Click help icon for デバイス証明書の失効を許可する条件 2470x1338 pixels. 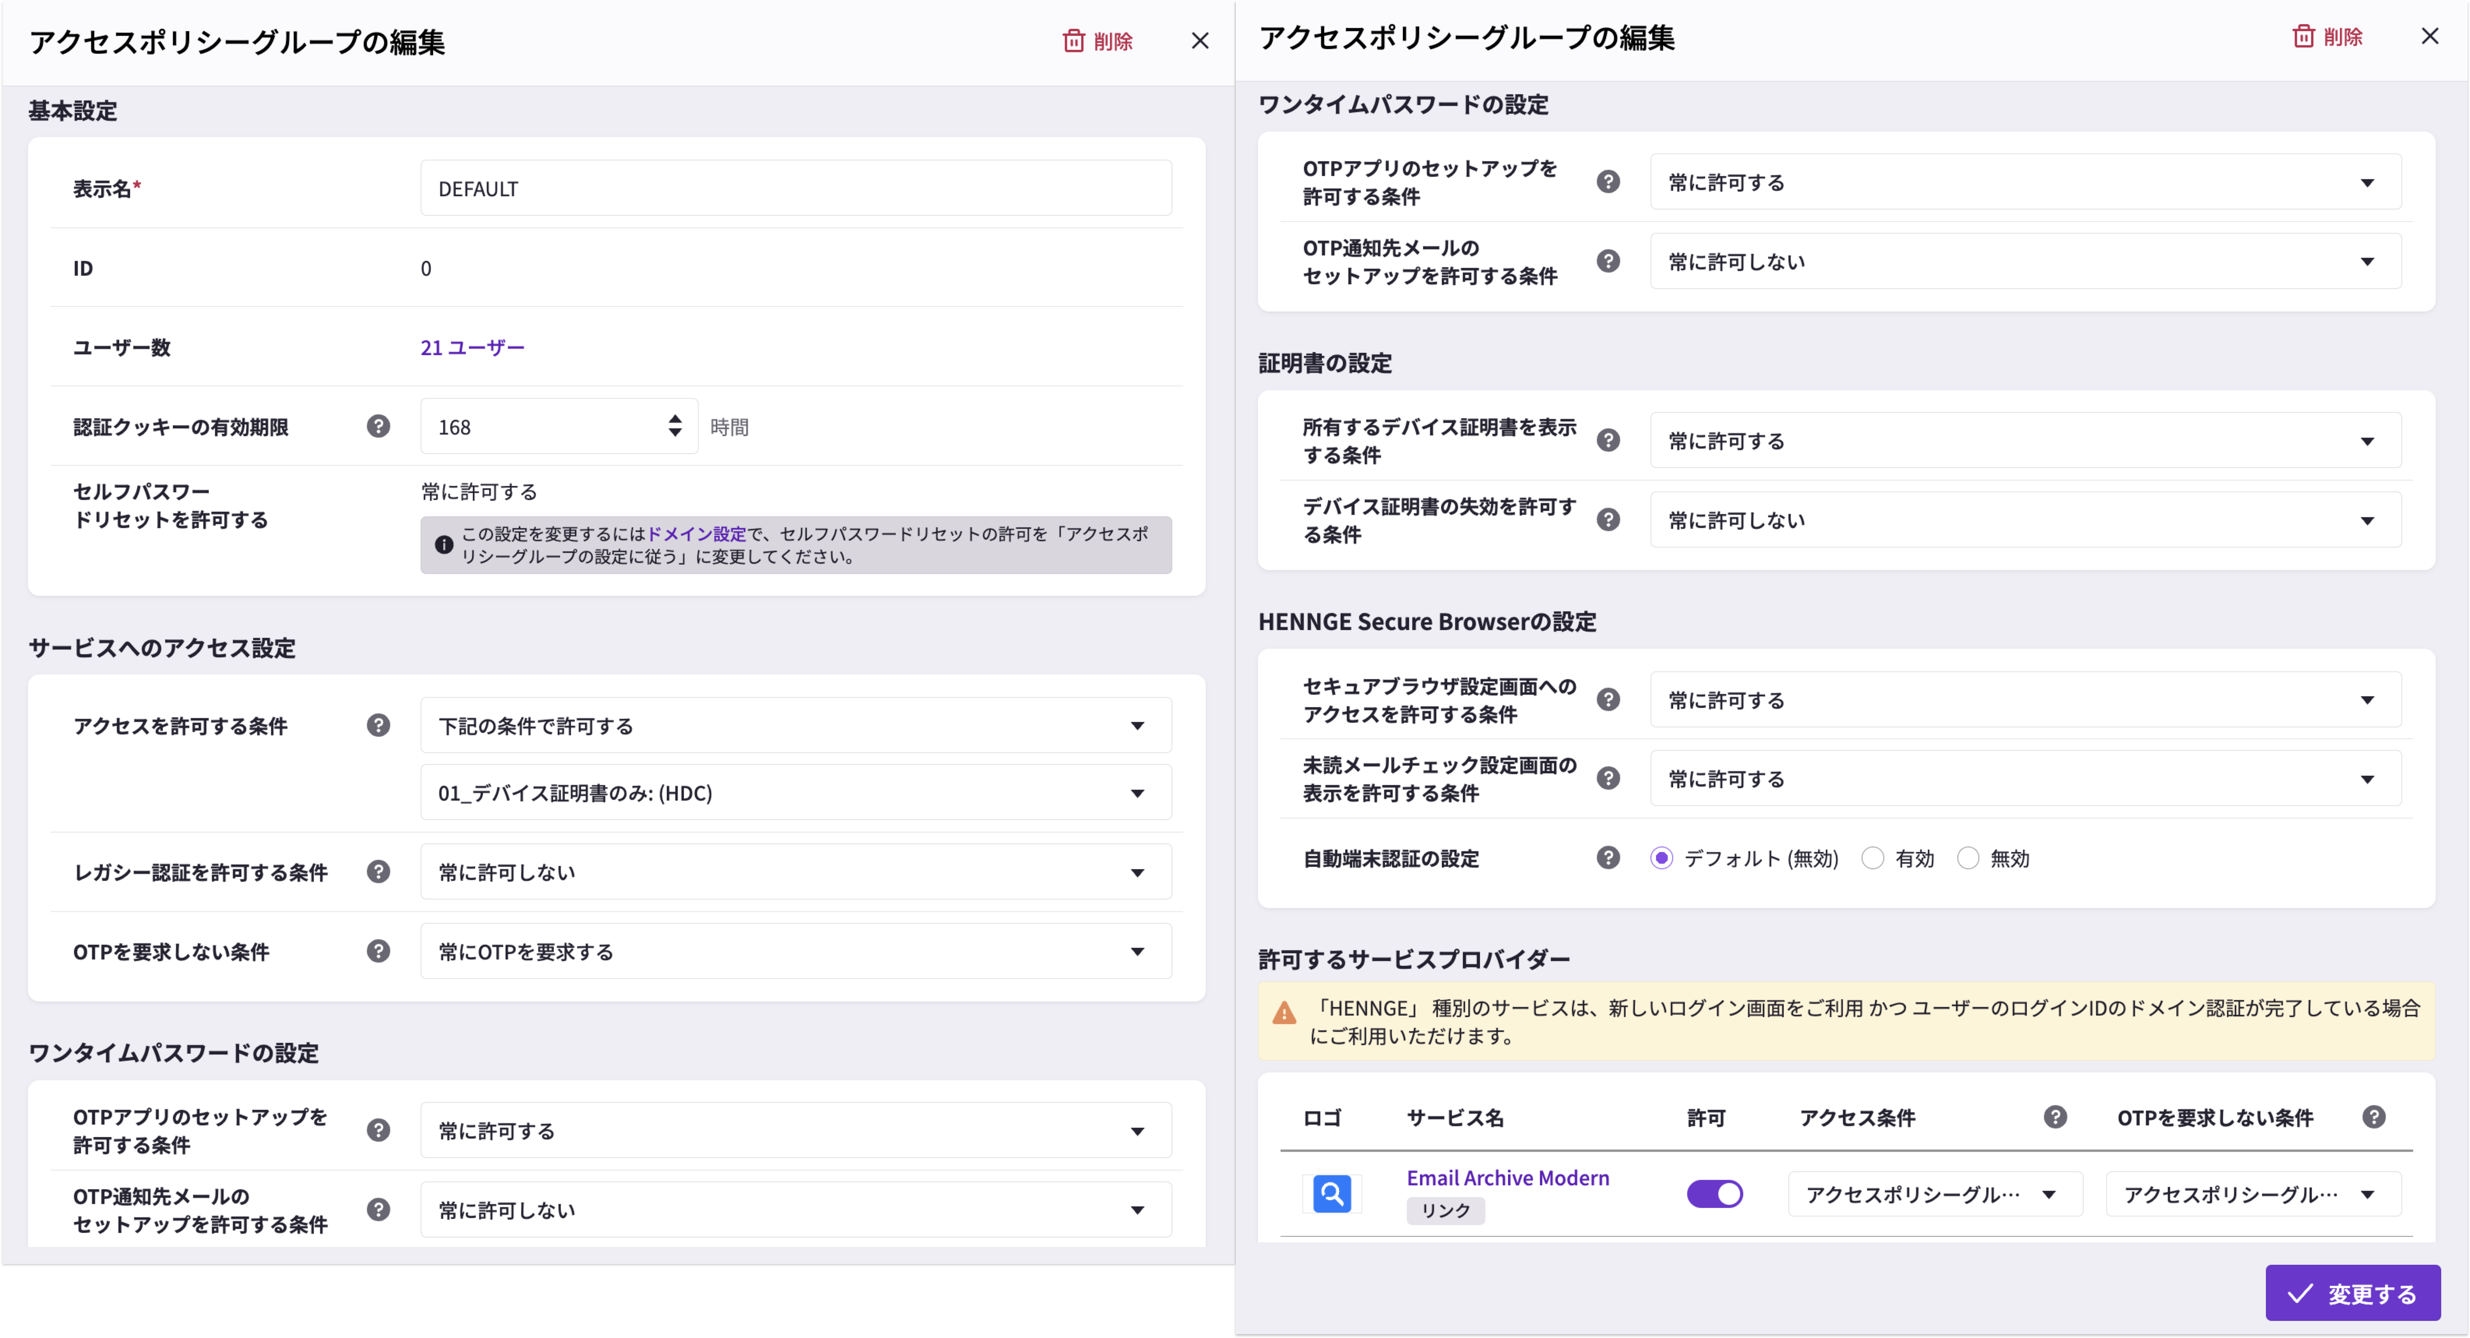pos(1608,519)
